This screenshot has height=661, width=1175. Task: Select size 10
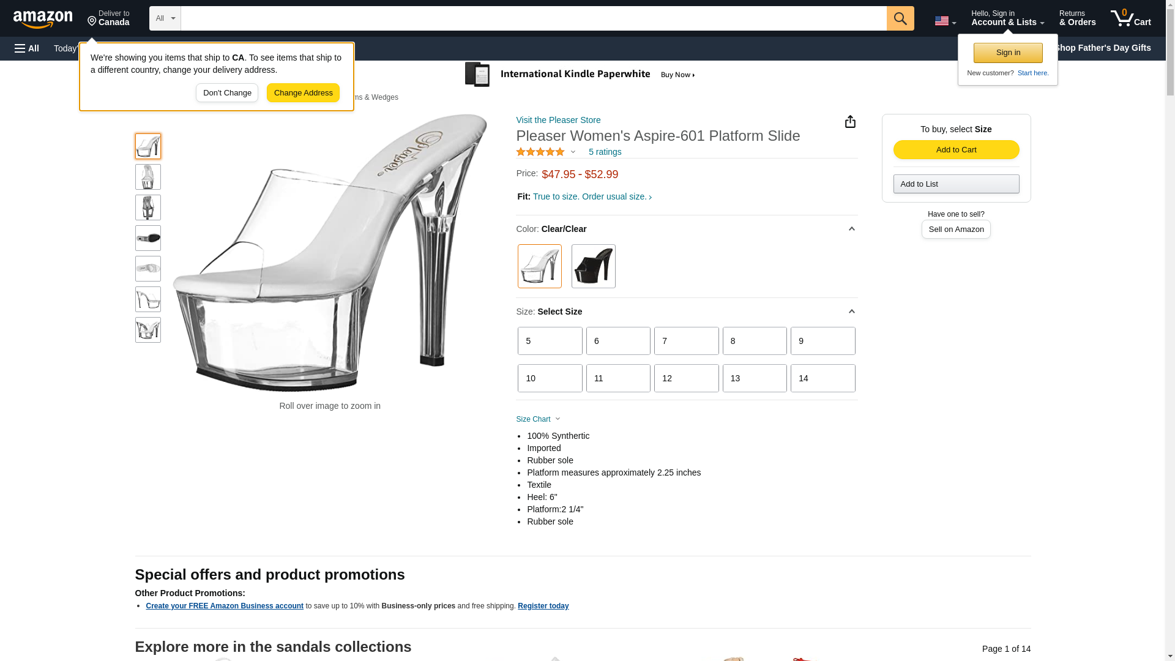point(550,378)
